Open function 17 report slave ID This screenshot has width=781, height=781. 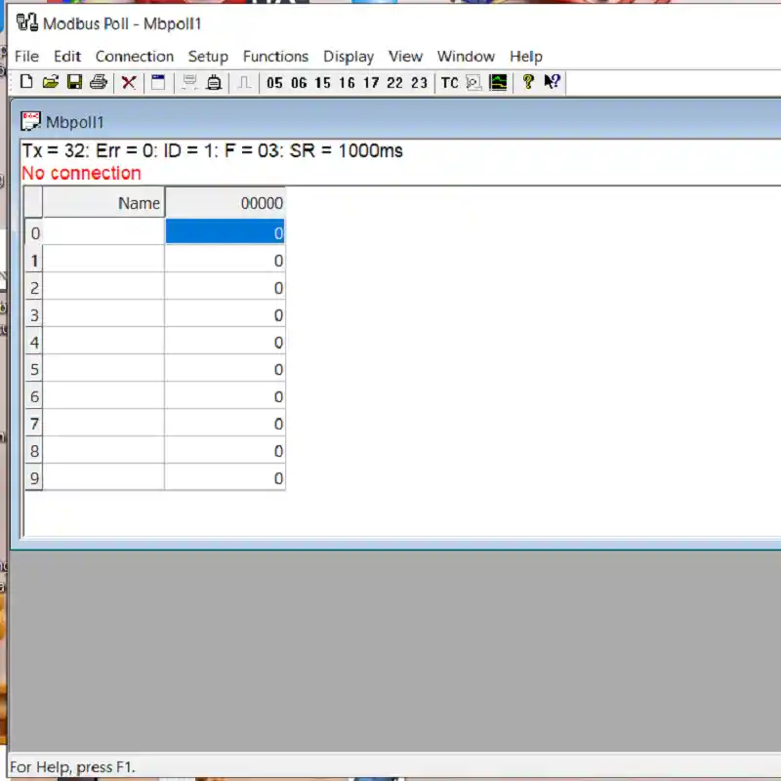coord(371,83)
